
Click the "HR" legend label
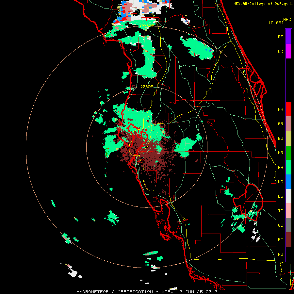tap(280, 153)
